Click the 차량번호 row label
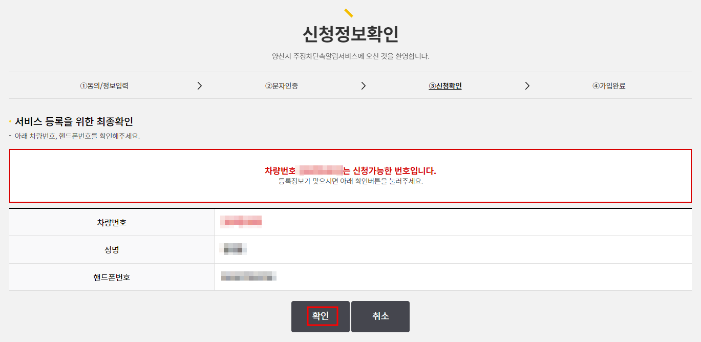This screenshot has width=701, height=342. click(113, 222)
